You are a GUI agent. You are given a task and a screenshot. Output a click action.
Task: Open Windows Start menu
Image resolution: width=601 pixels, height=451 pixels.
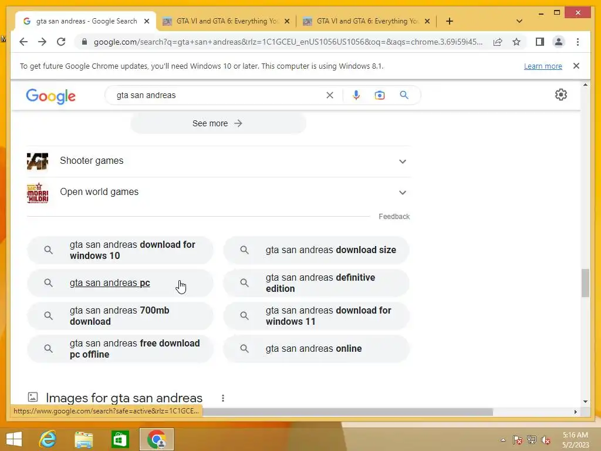14,439
